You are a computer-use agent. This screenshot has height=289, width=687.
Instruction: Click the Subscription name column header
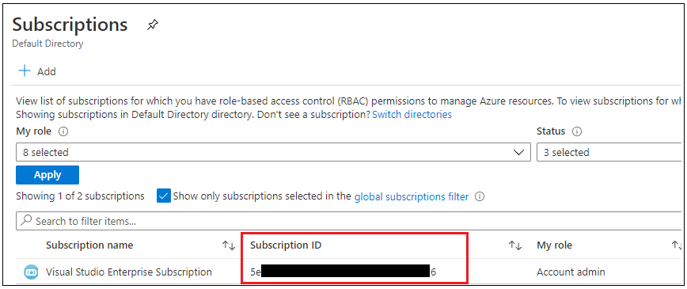click(x=89, y=245)
